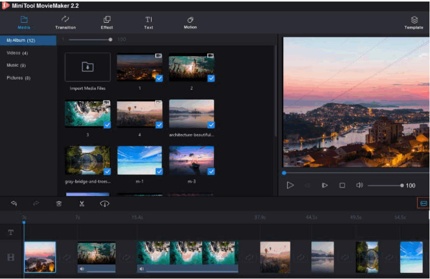Mute the preview volume speaker
Image resolution: width=430 pixels, height=279 pixels.
click(x=359, y=185)
